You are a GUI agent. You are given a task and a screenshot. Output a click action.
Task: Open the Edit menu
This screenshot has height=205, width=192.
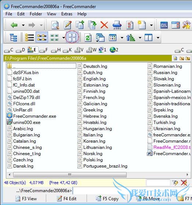tap(21, 14)
